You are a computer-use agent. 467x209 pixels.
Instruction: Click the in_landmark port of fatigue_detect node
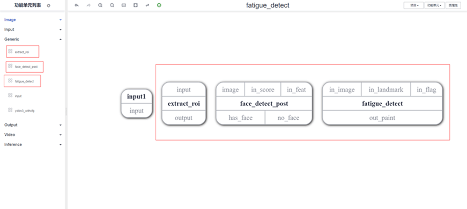tap(386, 90)
